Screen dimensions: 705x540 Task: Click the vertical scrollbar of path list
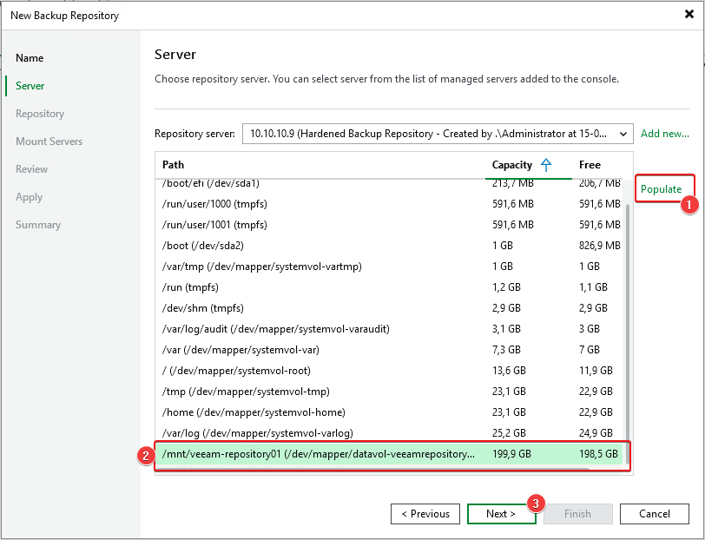pos(628,330)
